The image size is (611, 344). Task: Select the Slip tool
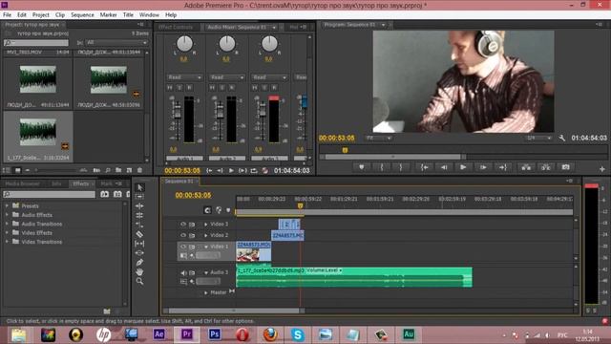point(139,244)
